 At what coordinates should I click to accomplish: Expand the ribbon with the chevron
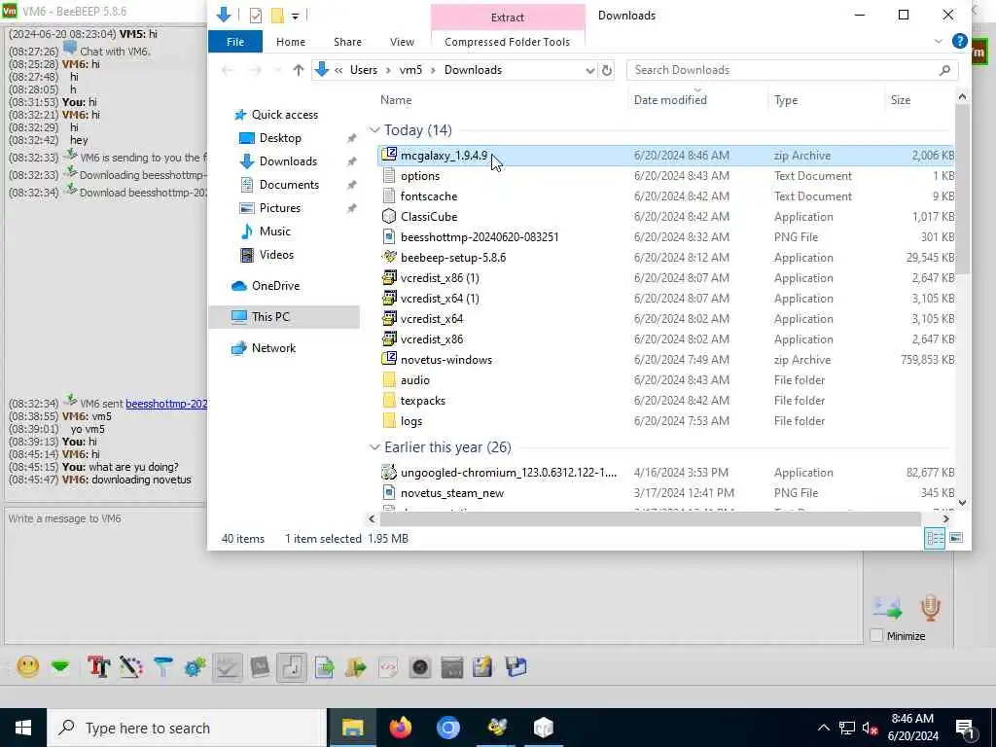pos(939,41)
